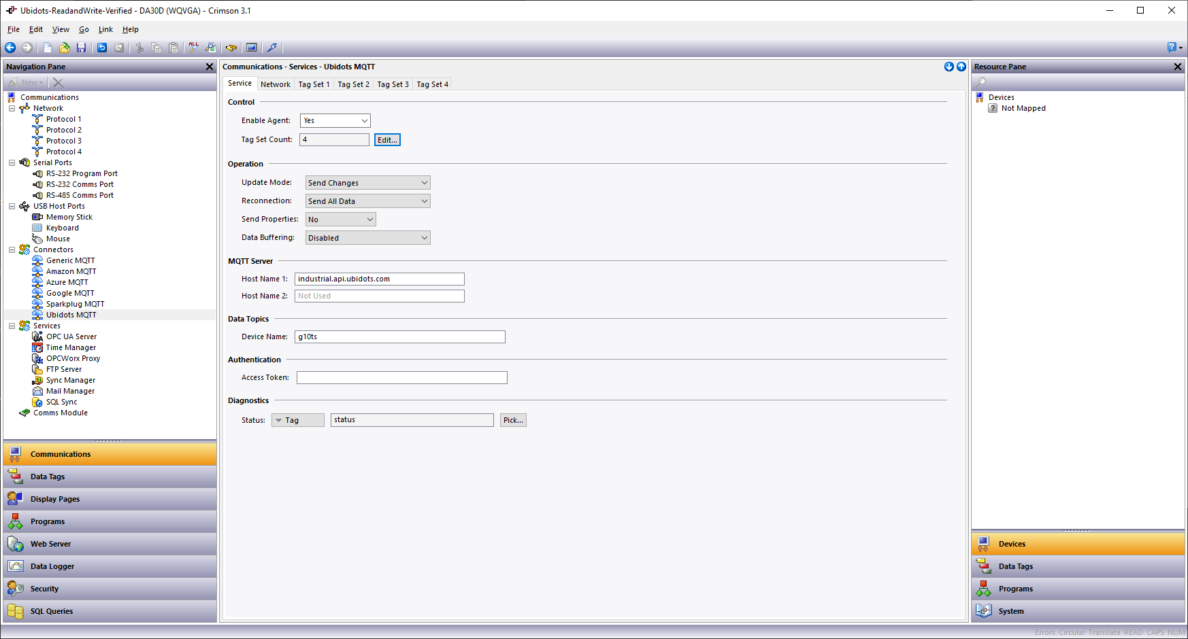Open the Reconnection dropdown

(x=368, y=201)
